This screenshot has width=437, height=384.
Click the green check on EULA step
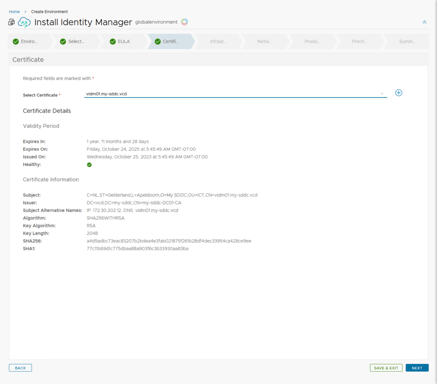(113, 41)
